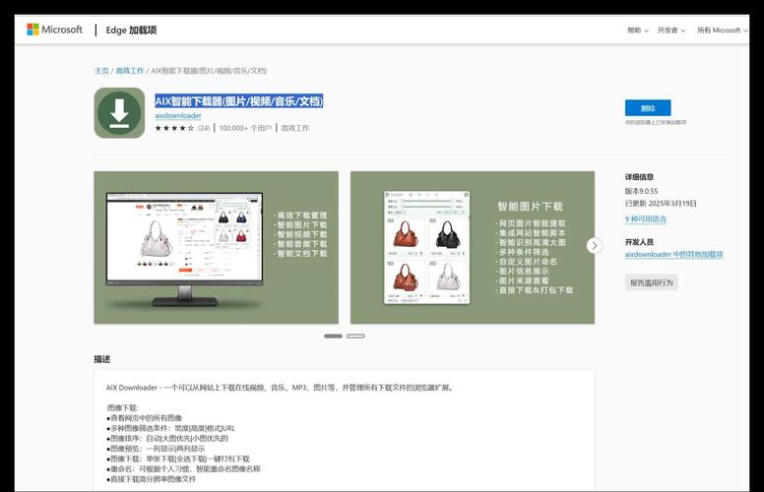Open the (24) reviews count

204,128
